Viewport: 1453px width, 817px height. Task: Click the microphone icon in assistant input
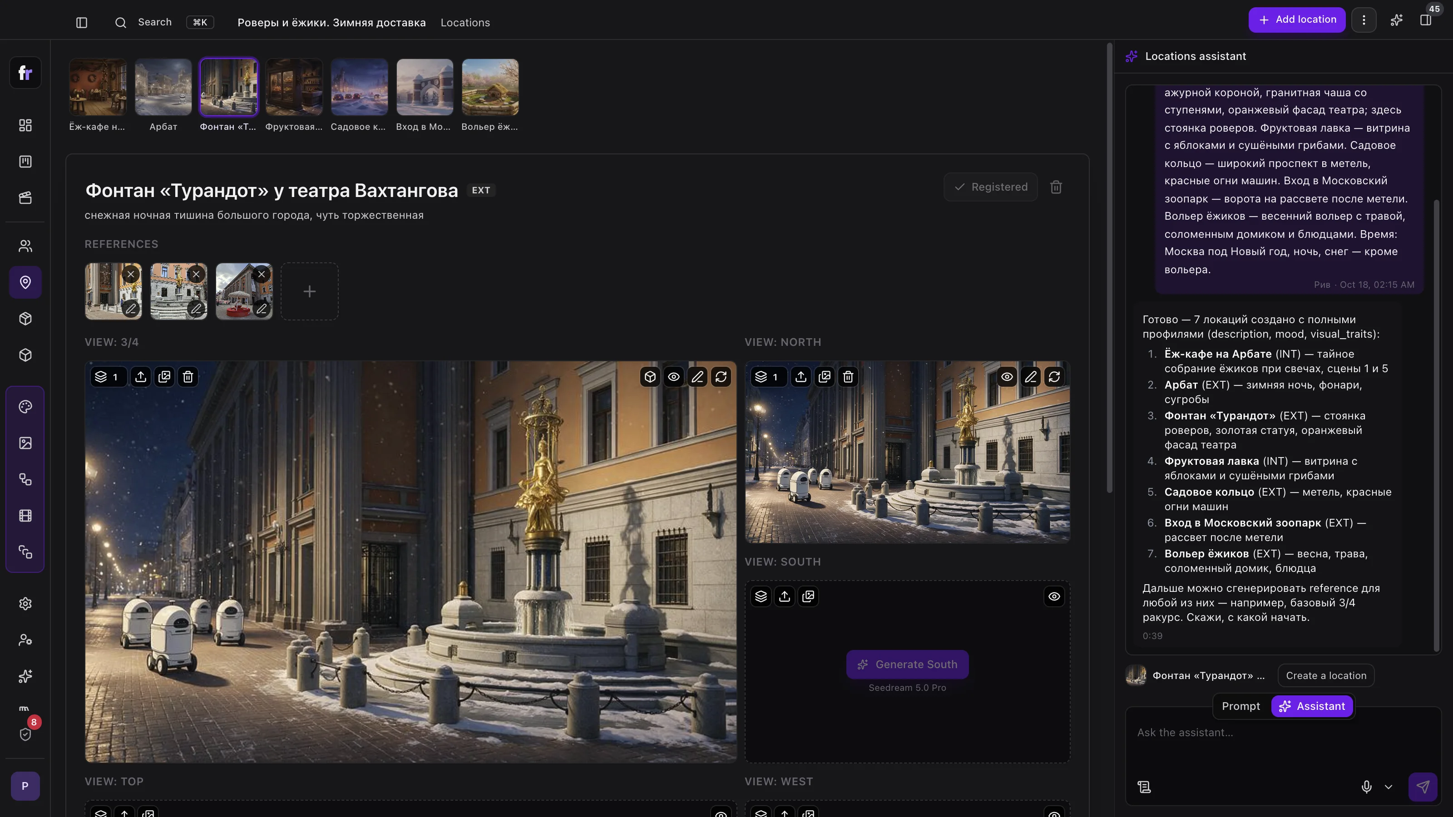pyautogui.click(x=1367, y=787)
